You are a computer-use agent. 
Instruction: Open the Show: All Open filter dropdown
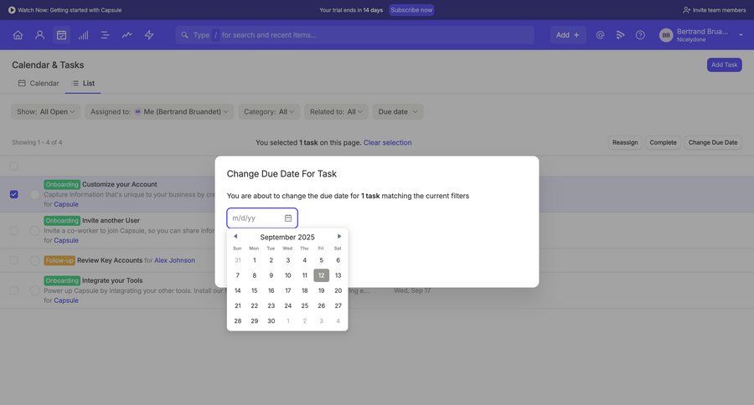pos(46,111)
